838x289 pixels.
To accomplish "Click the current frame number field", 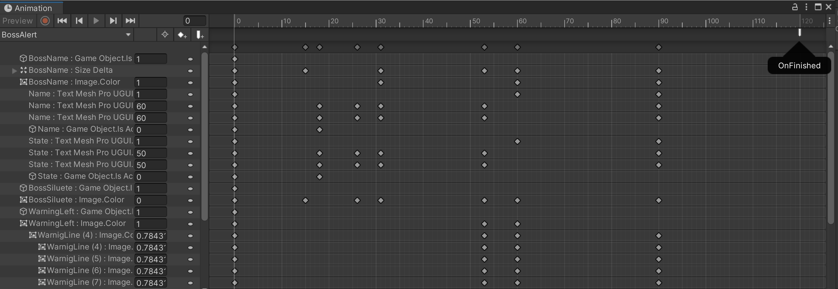I will (x=194, y=21).
